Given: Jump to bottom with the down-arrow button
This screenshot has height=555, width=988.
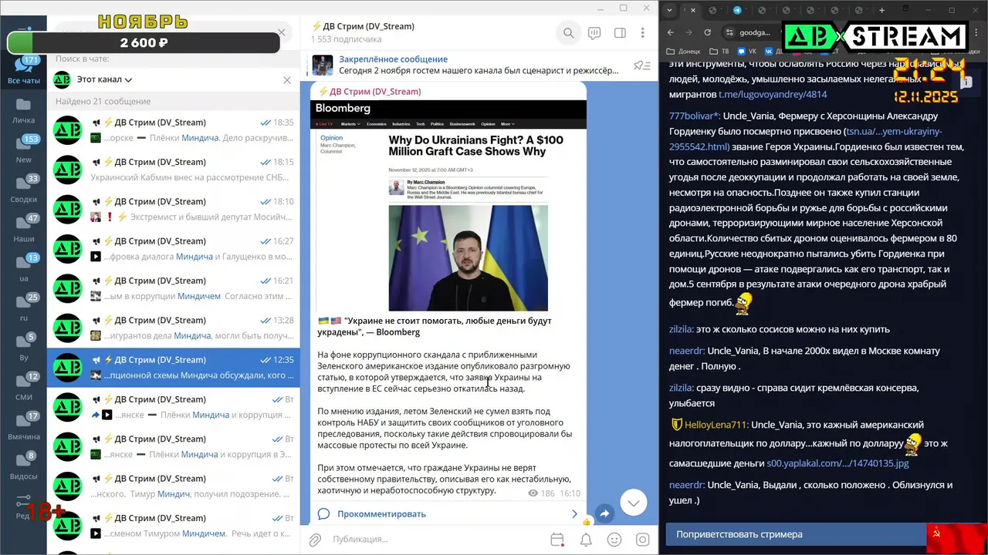Looking at the screenshot, I should click(633, 503).
